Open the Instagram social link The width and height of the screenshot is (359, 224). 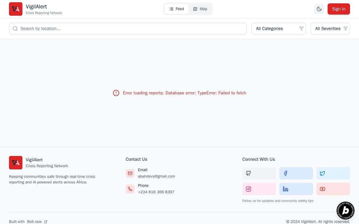[259, 189]
